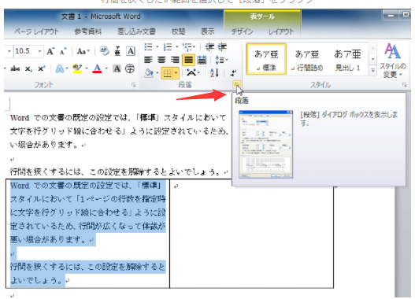Image resolution: width=415 pixels, height=299 pixels.
Task: Click the phonetic guide (ruby) icon
Action: coord(117,51)
